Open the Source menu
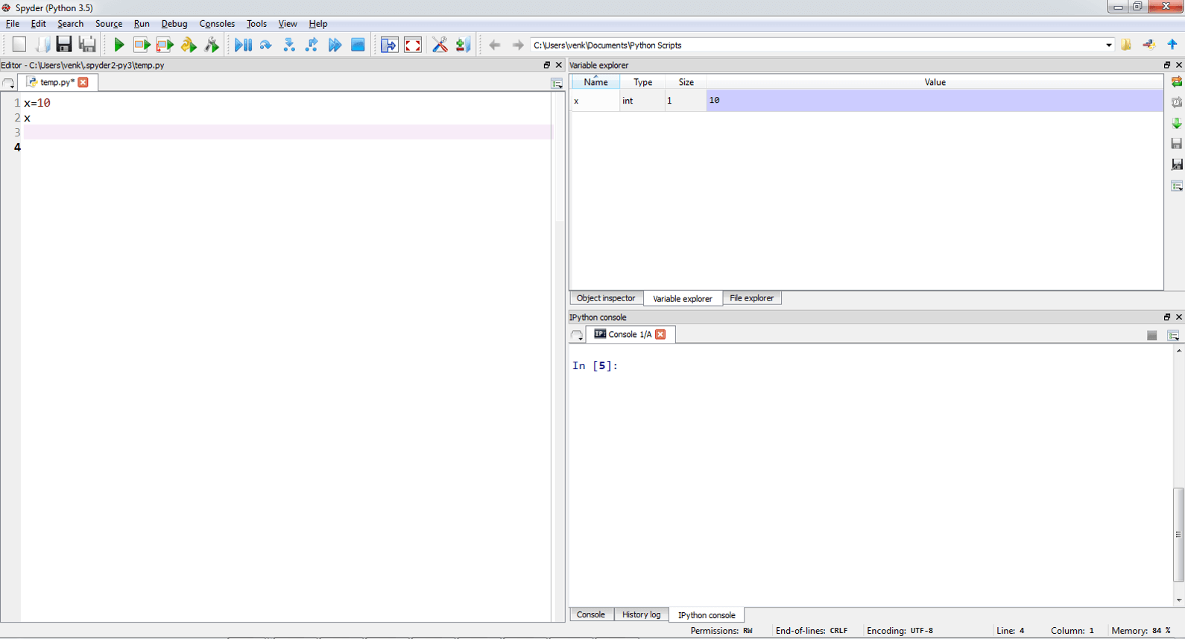 point(109,24)
